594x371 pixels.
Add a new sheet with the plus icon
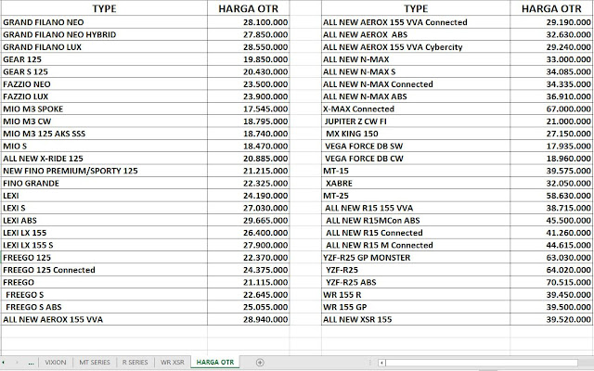pyautogui.click(x=260, y=363)
